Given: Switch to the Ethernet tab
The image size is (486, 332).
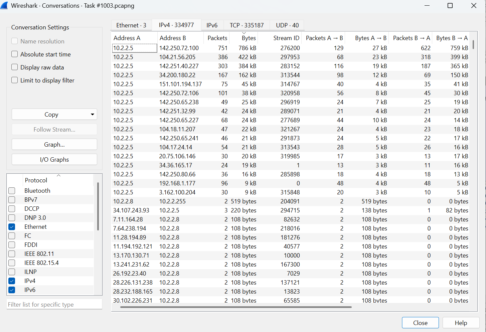Looking at the screenshot, I should 131,25.
